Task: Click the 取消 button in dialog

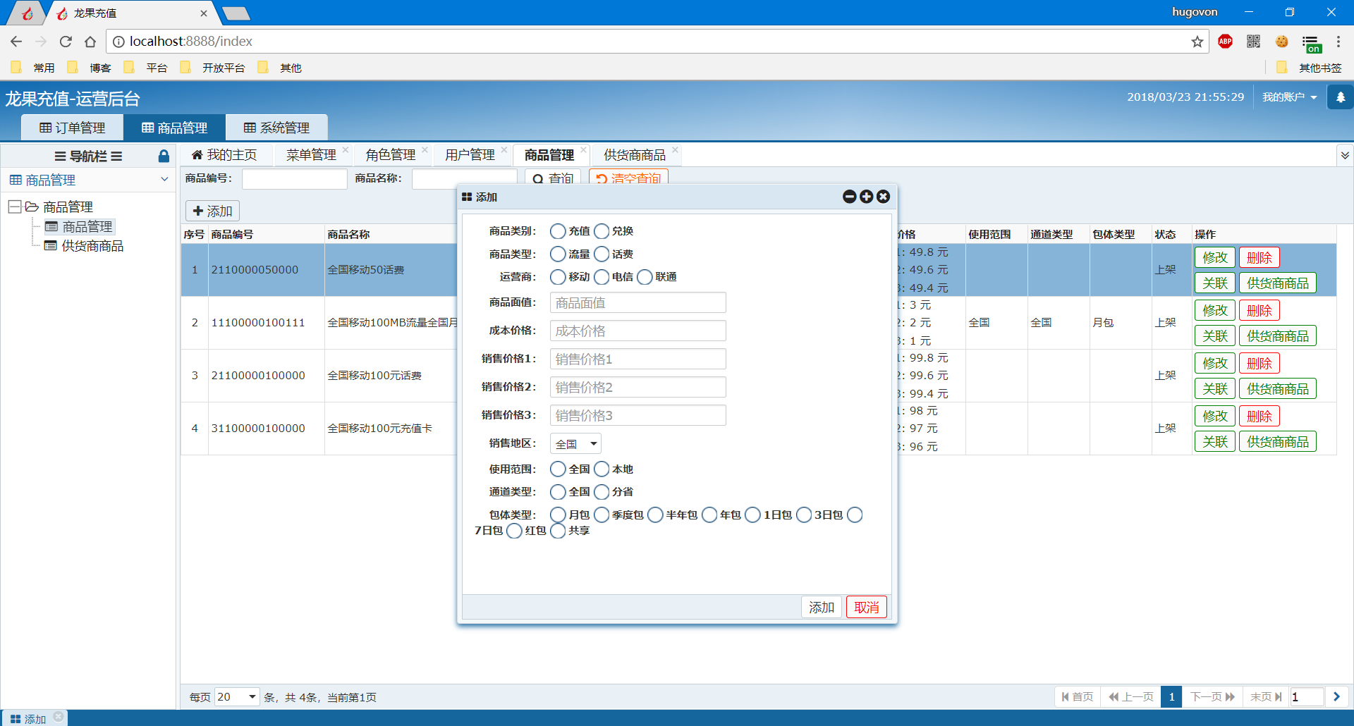Action: (867, 607)
